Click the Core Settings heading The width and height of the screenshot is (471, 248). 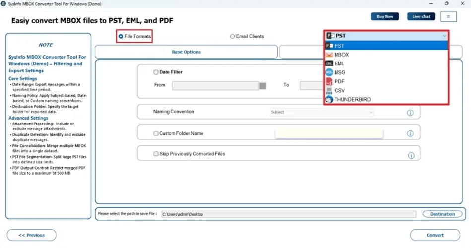coord(23,79)
